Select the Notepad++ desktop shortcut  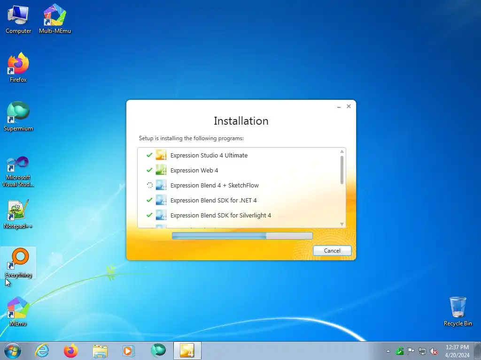(x=18, y=214)
